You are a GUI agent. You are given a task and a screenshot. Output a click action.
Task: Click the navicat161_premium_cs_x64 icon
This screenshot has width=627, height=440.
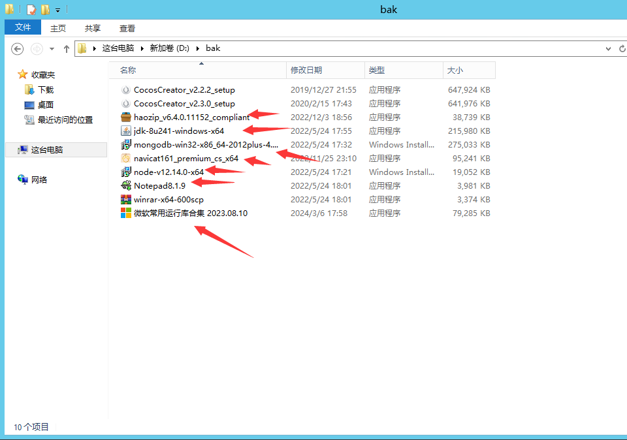[x=126, y=159]
